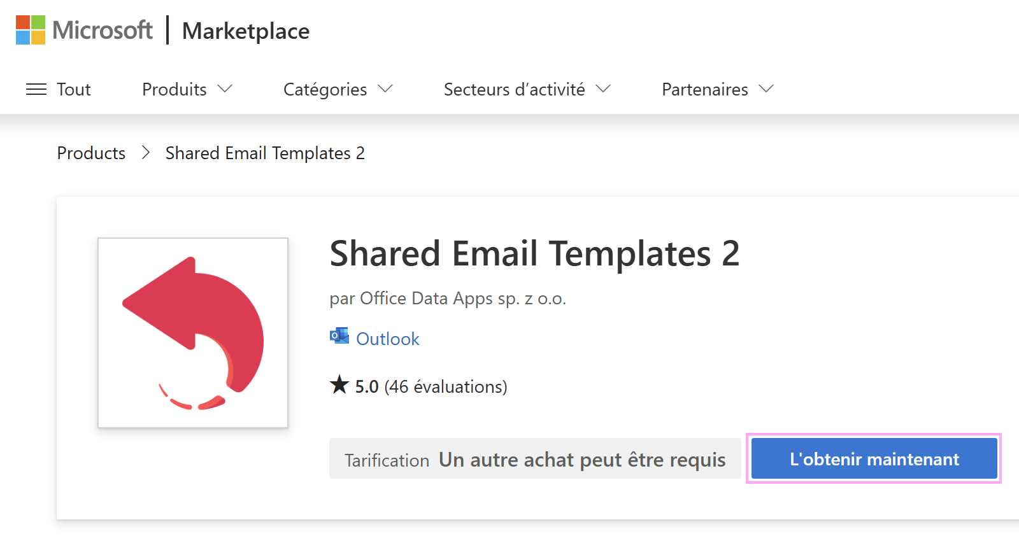Viewport: 1019px width, 536px height.
Task: Click the Tarification pricing notice
Action: tap(535, 458)
